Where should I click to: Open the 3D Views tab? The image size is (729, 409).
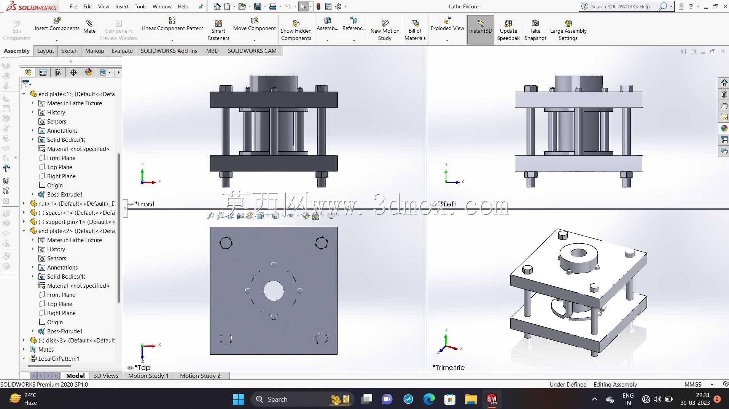106,376
